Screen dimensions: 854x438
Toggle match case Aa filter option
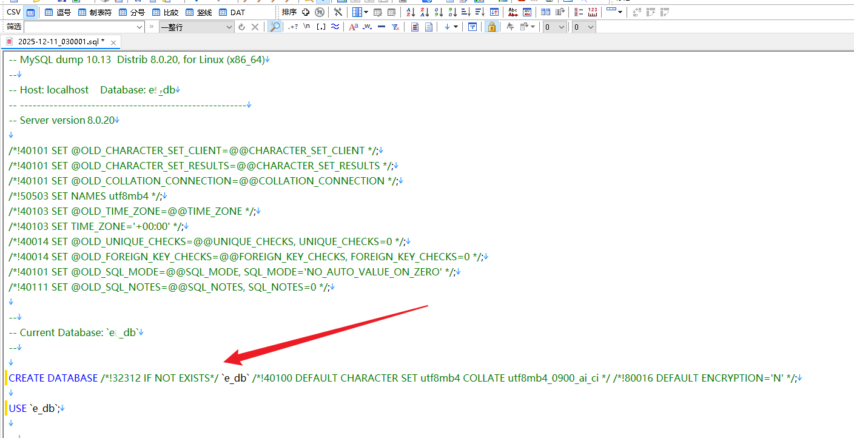pos(353,27)
